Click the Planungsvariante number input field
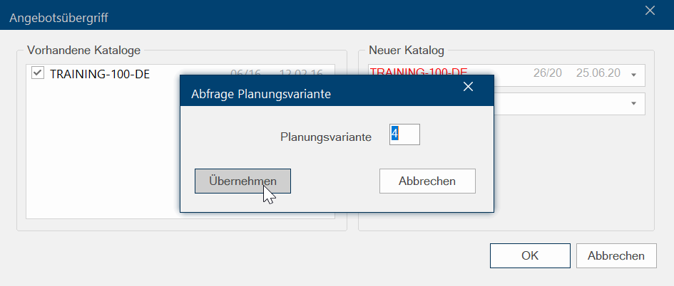 point(404,134)
